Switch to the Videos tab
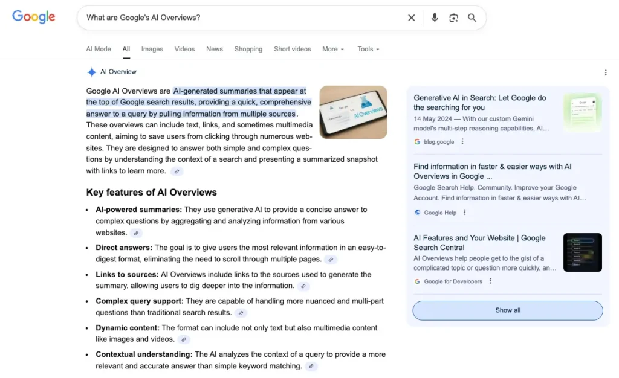The image size is (619, 378). (x=184, y=49)
